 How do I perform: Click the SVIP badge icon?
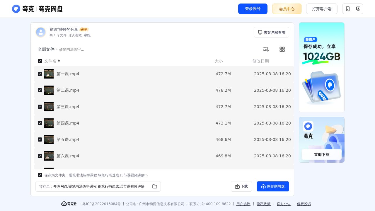[x=84, y=30]
